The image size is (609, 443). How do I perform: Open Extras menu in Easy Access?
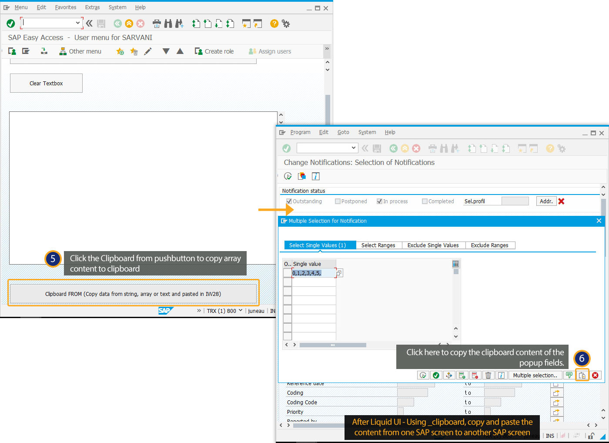tap(92, 7)
